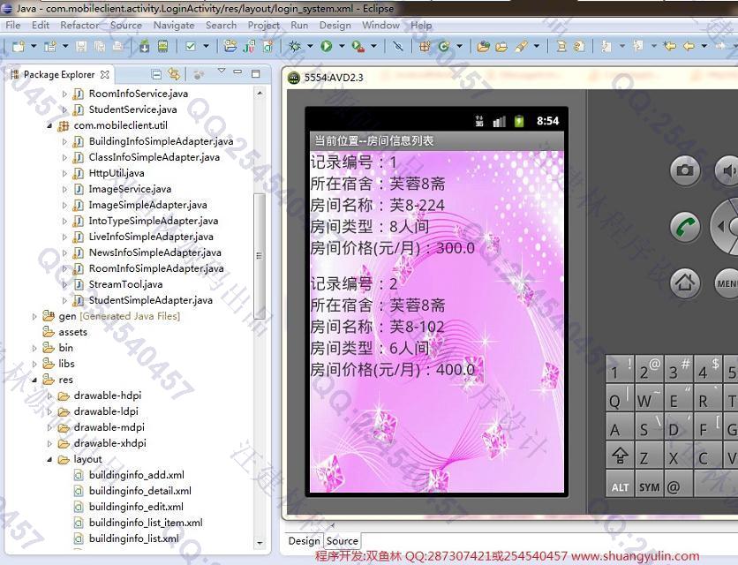Open the Navigate menu
Image resolution: width=738 pixels, height=565 pixels.
[x=174, y=25]
